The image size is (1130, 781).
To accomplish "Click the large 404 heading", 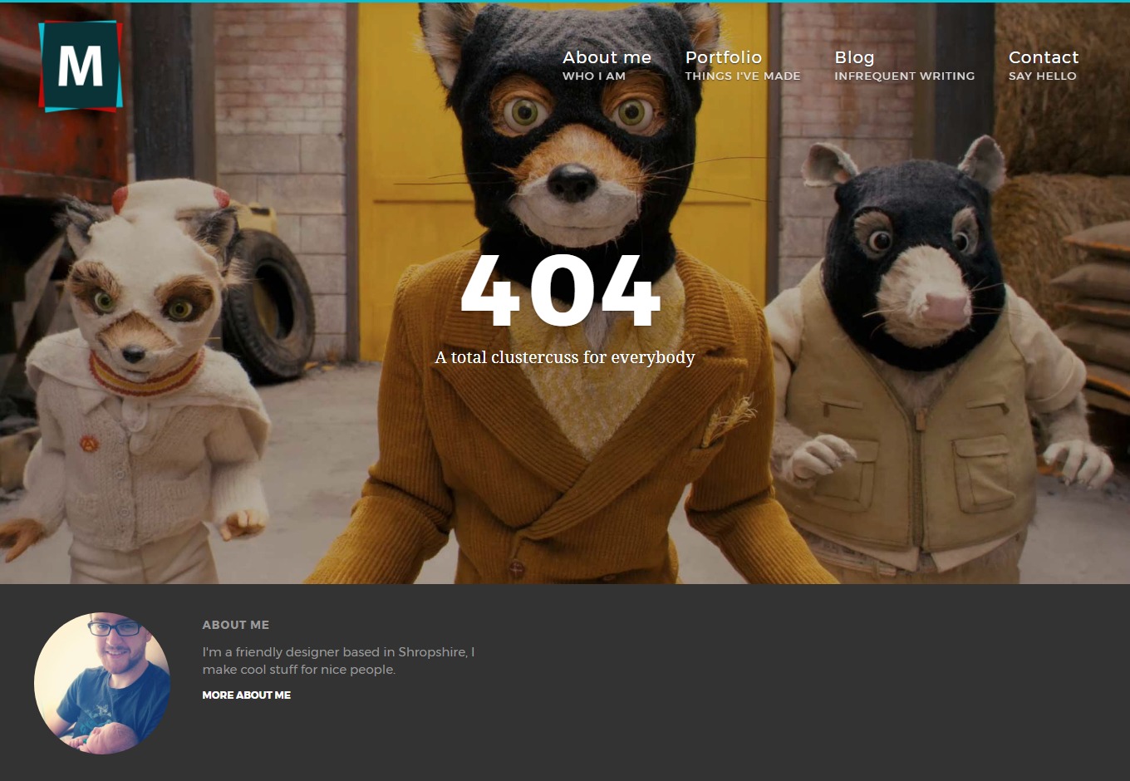I will (x=561, y=292).
